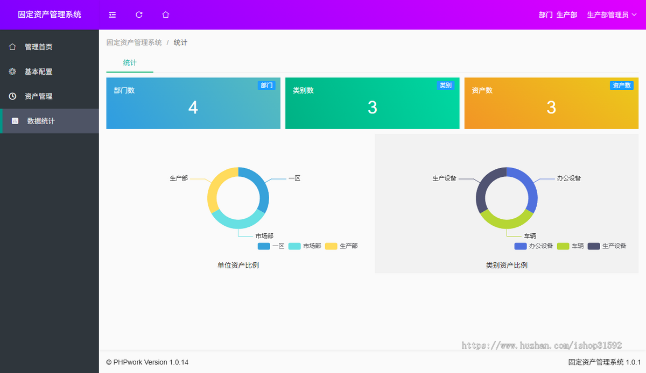The height and width of the screenshot is (373, 646).
Task: Open the 资产管理 sidebar menu
Action: click(38, 96)
